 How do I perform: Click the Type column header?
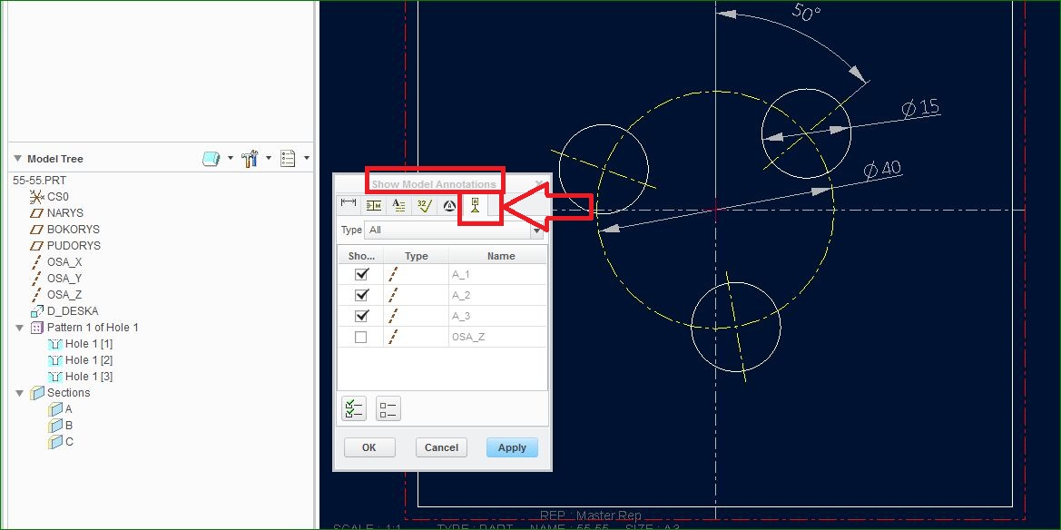417,256
